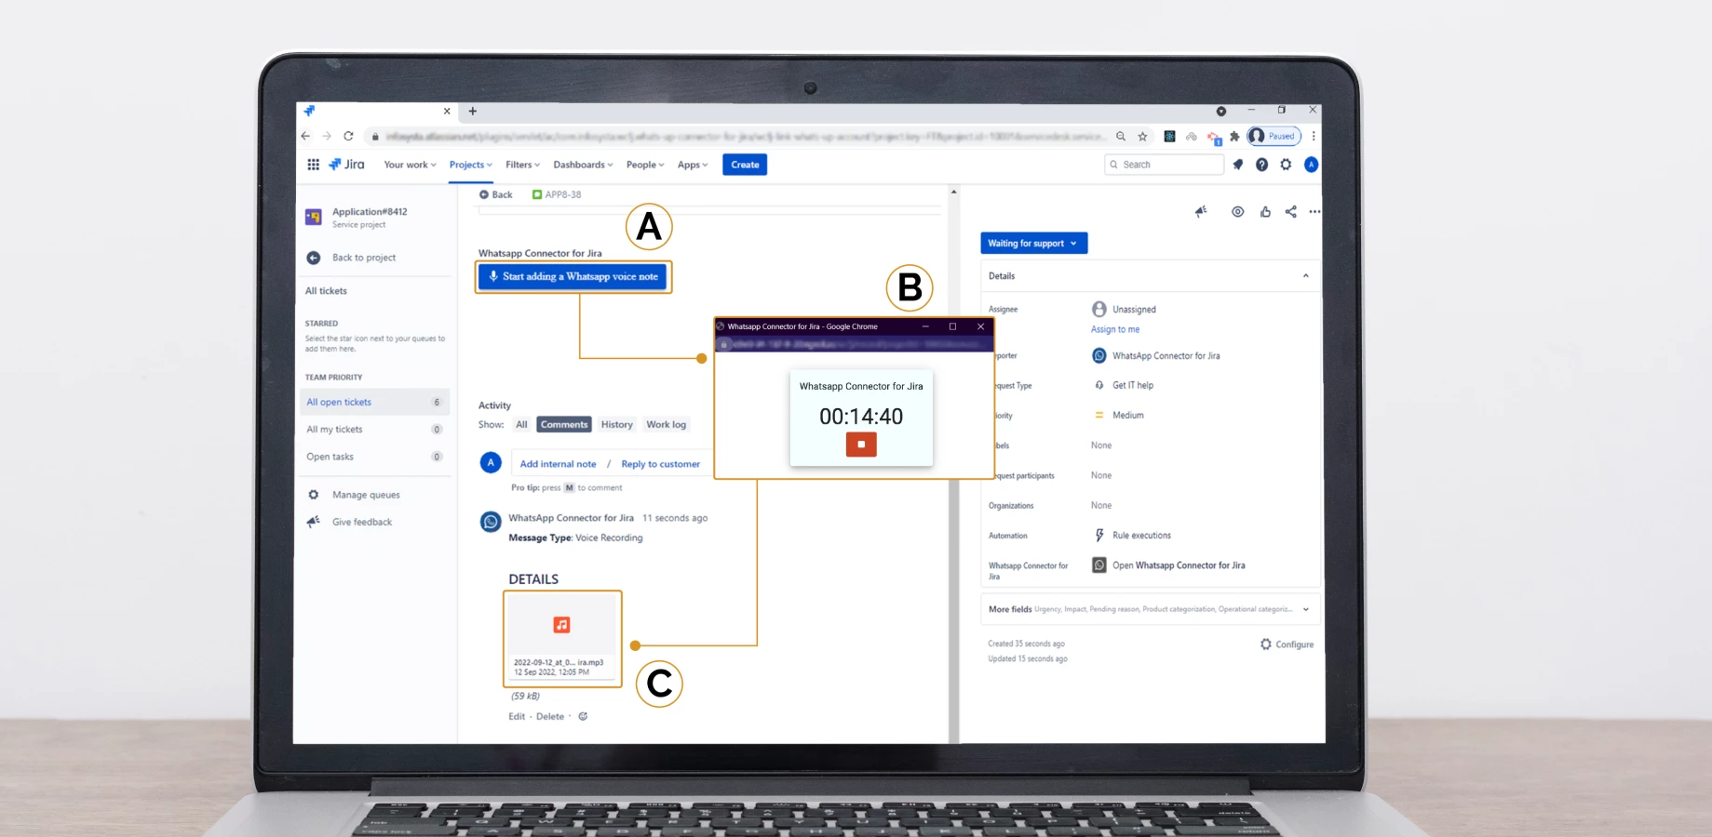This screenshot has width=1712, height=837.
Task: Click the browser back arrow
Action: tap(305, 136)
